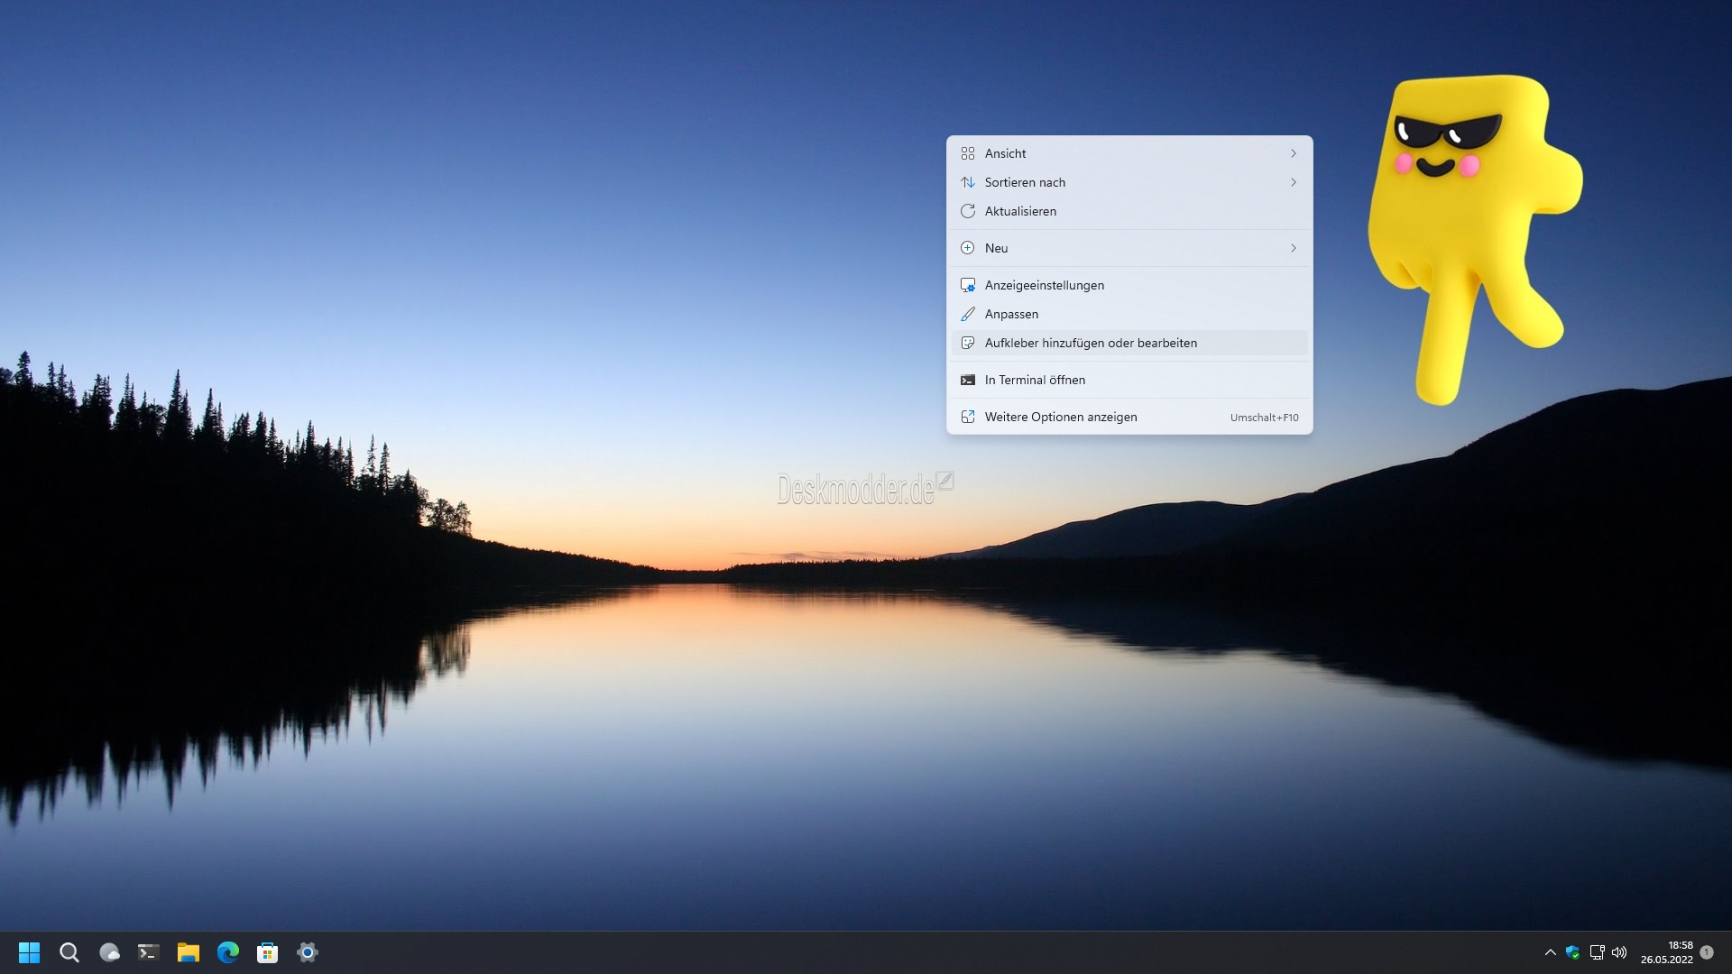Click Weitere Optionen anzeigen
The image size is (1732, 974).
pos(1129,417)
